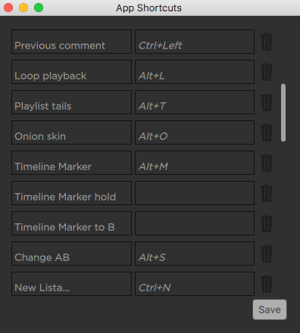
Task: Focus the empty Timeline Marker hold shortcut field
Action: pos(195,193)
